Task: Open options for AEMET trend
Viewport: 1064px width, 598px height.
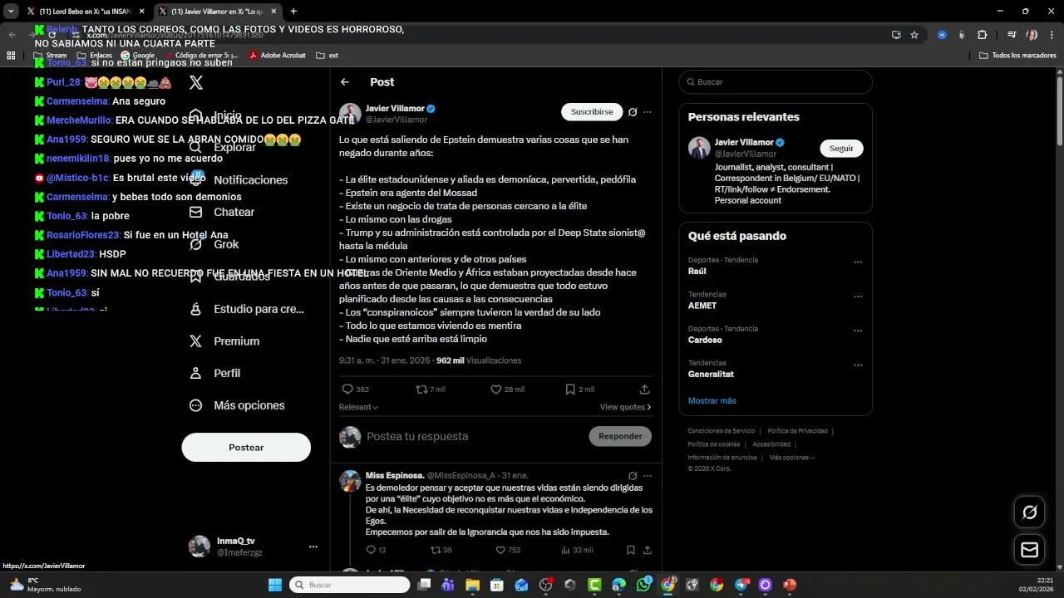Action: [858, 297]
